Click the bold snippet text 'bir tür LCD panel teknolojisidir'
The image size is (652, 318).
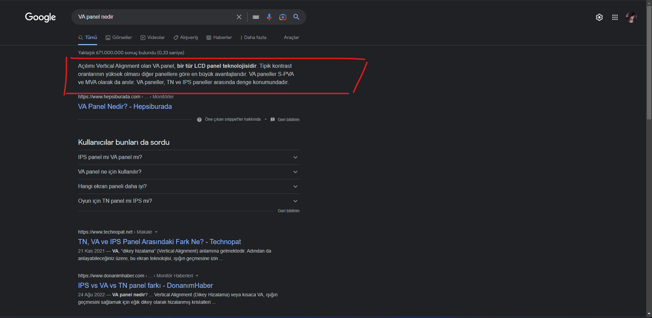(x=217, y=66)
